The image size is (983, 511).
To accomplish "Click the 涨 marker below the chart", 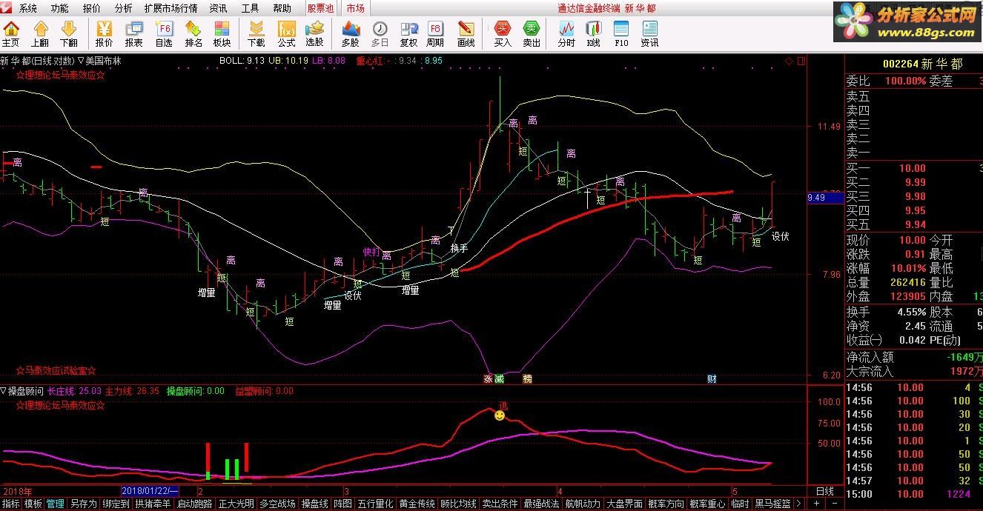I will click(x=489, y=379).
